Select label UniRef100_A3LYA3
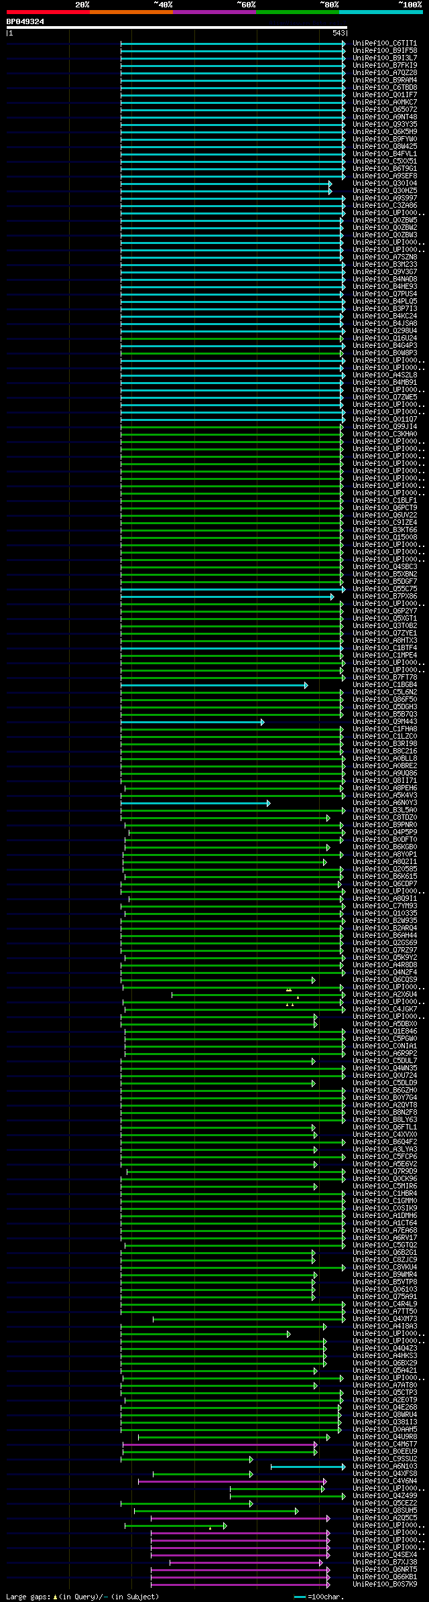This screenshot has width=429, height=1602. point(385,1149)
